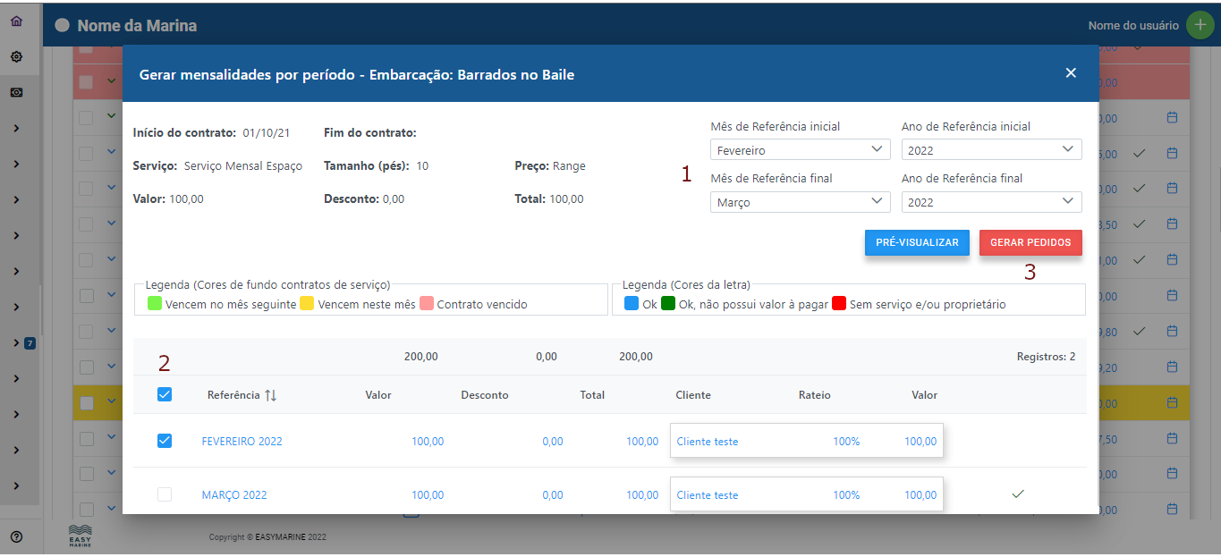Viewport: 1221px width, 557px height.
Task: Open Mês de Referência inicial dropdown
Action: tap(800, 150)
